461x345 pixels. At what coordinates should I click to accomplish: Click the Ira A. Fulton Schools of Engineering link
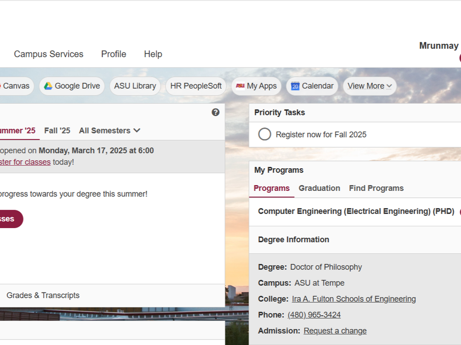click(x=353, y=299)
